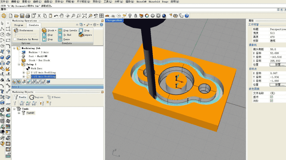
Task: Collapse the Machining Job tree node
Action: (x=14, y=48)
